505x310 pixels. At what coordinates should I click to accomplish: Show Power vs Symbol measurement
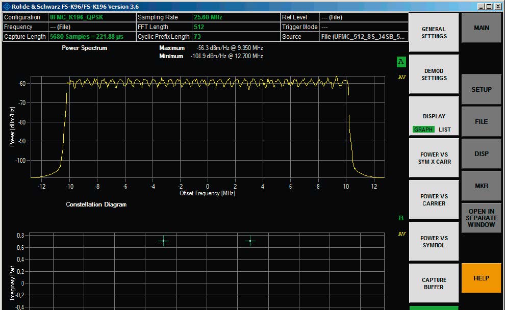pyautogui.click(x=434, y=242)
